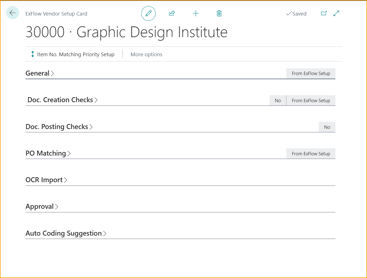Go back with the arrow button

tap(12, 13)
